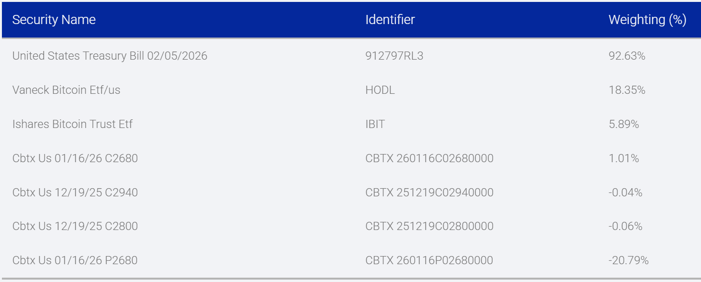Select United States Treasury Bill 02/05/2026 row
Image resolution: width=701 pixels, height=282 pixels.
110,56
